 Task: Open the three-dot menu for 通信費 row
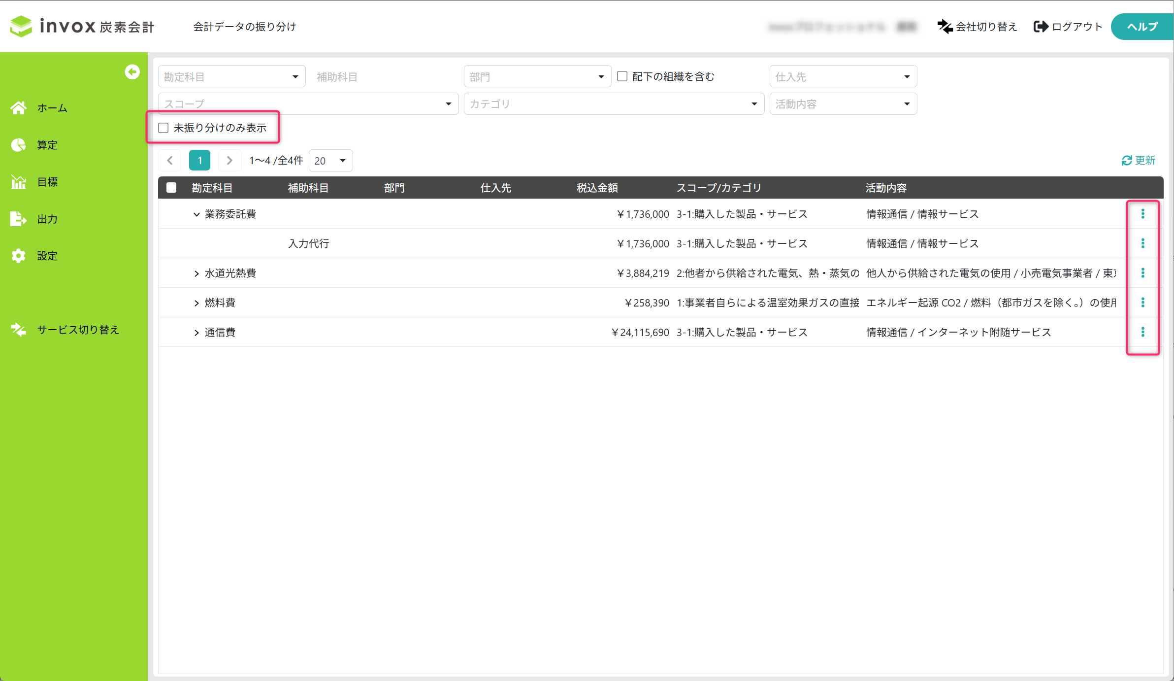pos(1142,332)
